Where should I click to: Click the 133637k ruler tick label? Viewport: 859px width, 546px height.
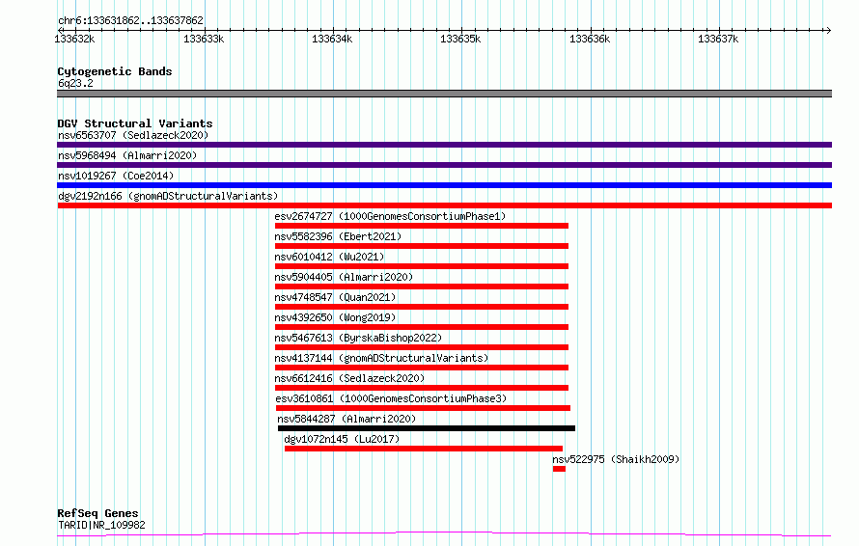718,39
